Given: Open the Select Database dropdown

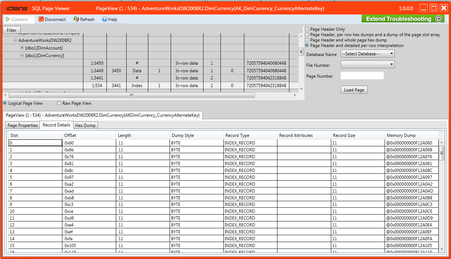Looking at the screenshot, I should coord(367,53).
